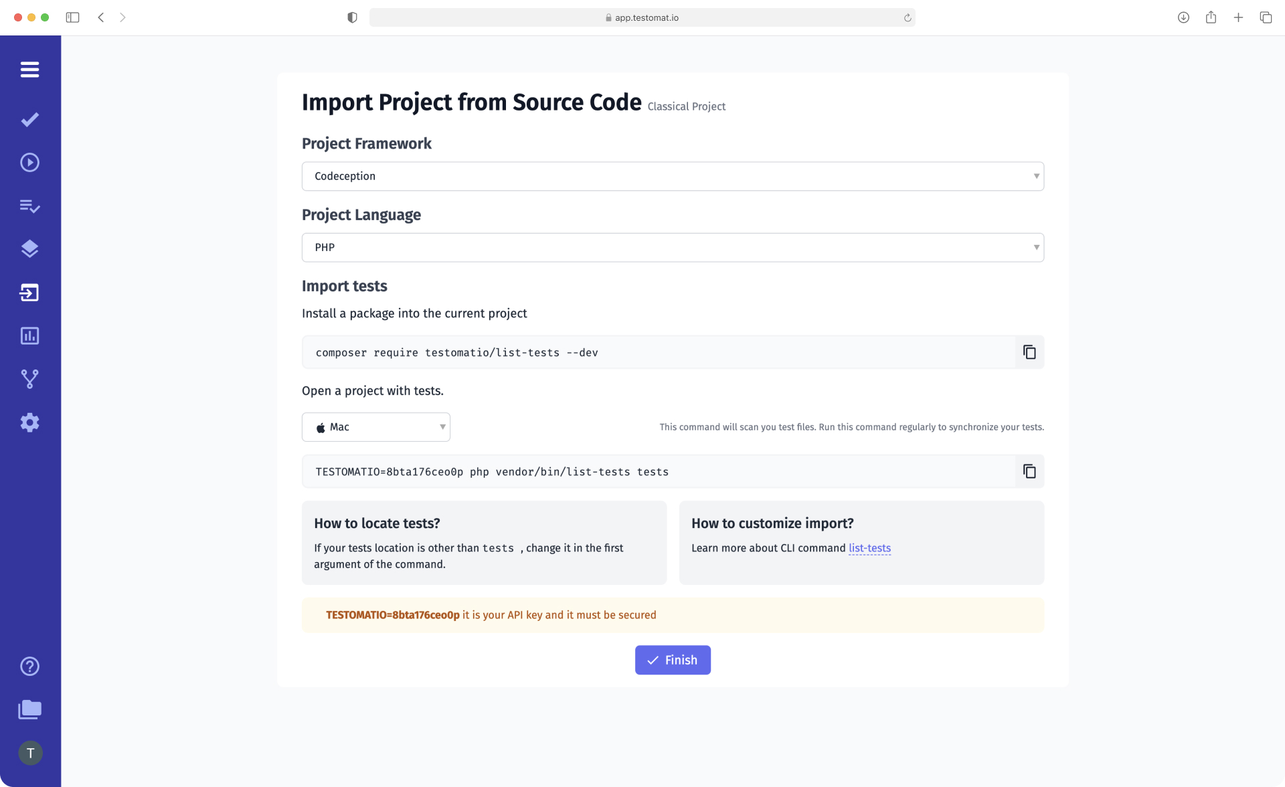This screenshot has height=787, width=1285.
Task: Open the Import section icon in sidebar
Action: 30,292
